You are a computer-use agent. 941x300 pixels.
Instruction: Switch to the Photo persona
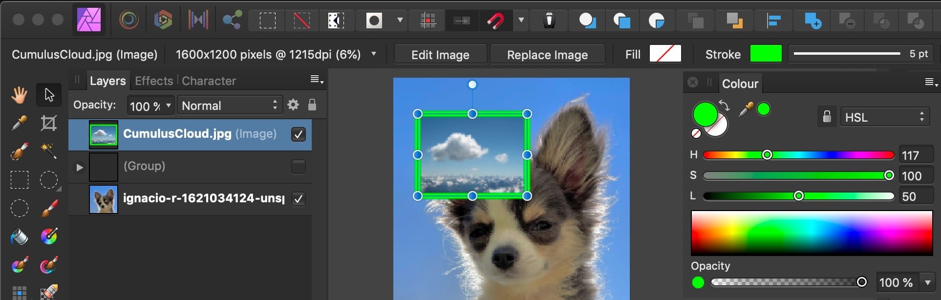coord(89,20)
